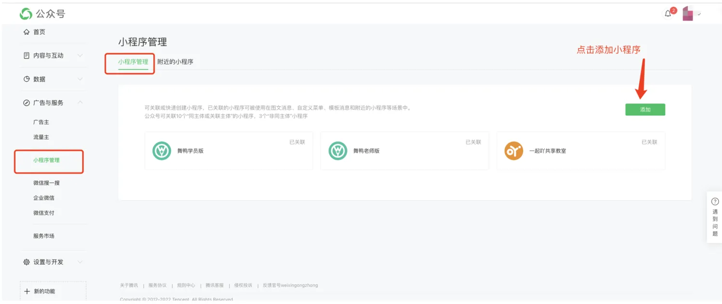Open the 腾讯客服 footer link
Screen dimensions: 722x304
tap(214, 285)
